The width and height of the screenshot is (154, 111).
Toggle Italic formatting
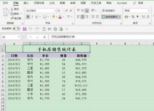[32, 17]
